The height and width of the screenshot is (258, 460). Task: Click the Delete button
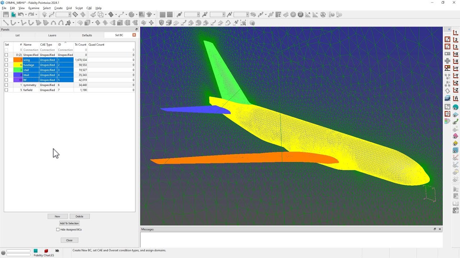pyautogui.click(x=79, y=216)
